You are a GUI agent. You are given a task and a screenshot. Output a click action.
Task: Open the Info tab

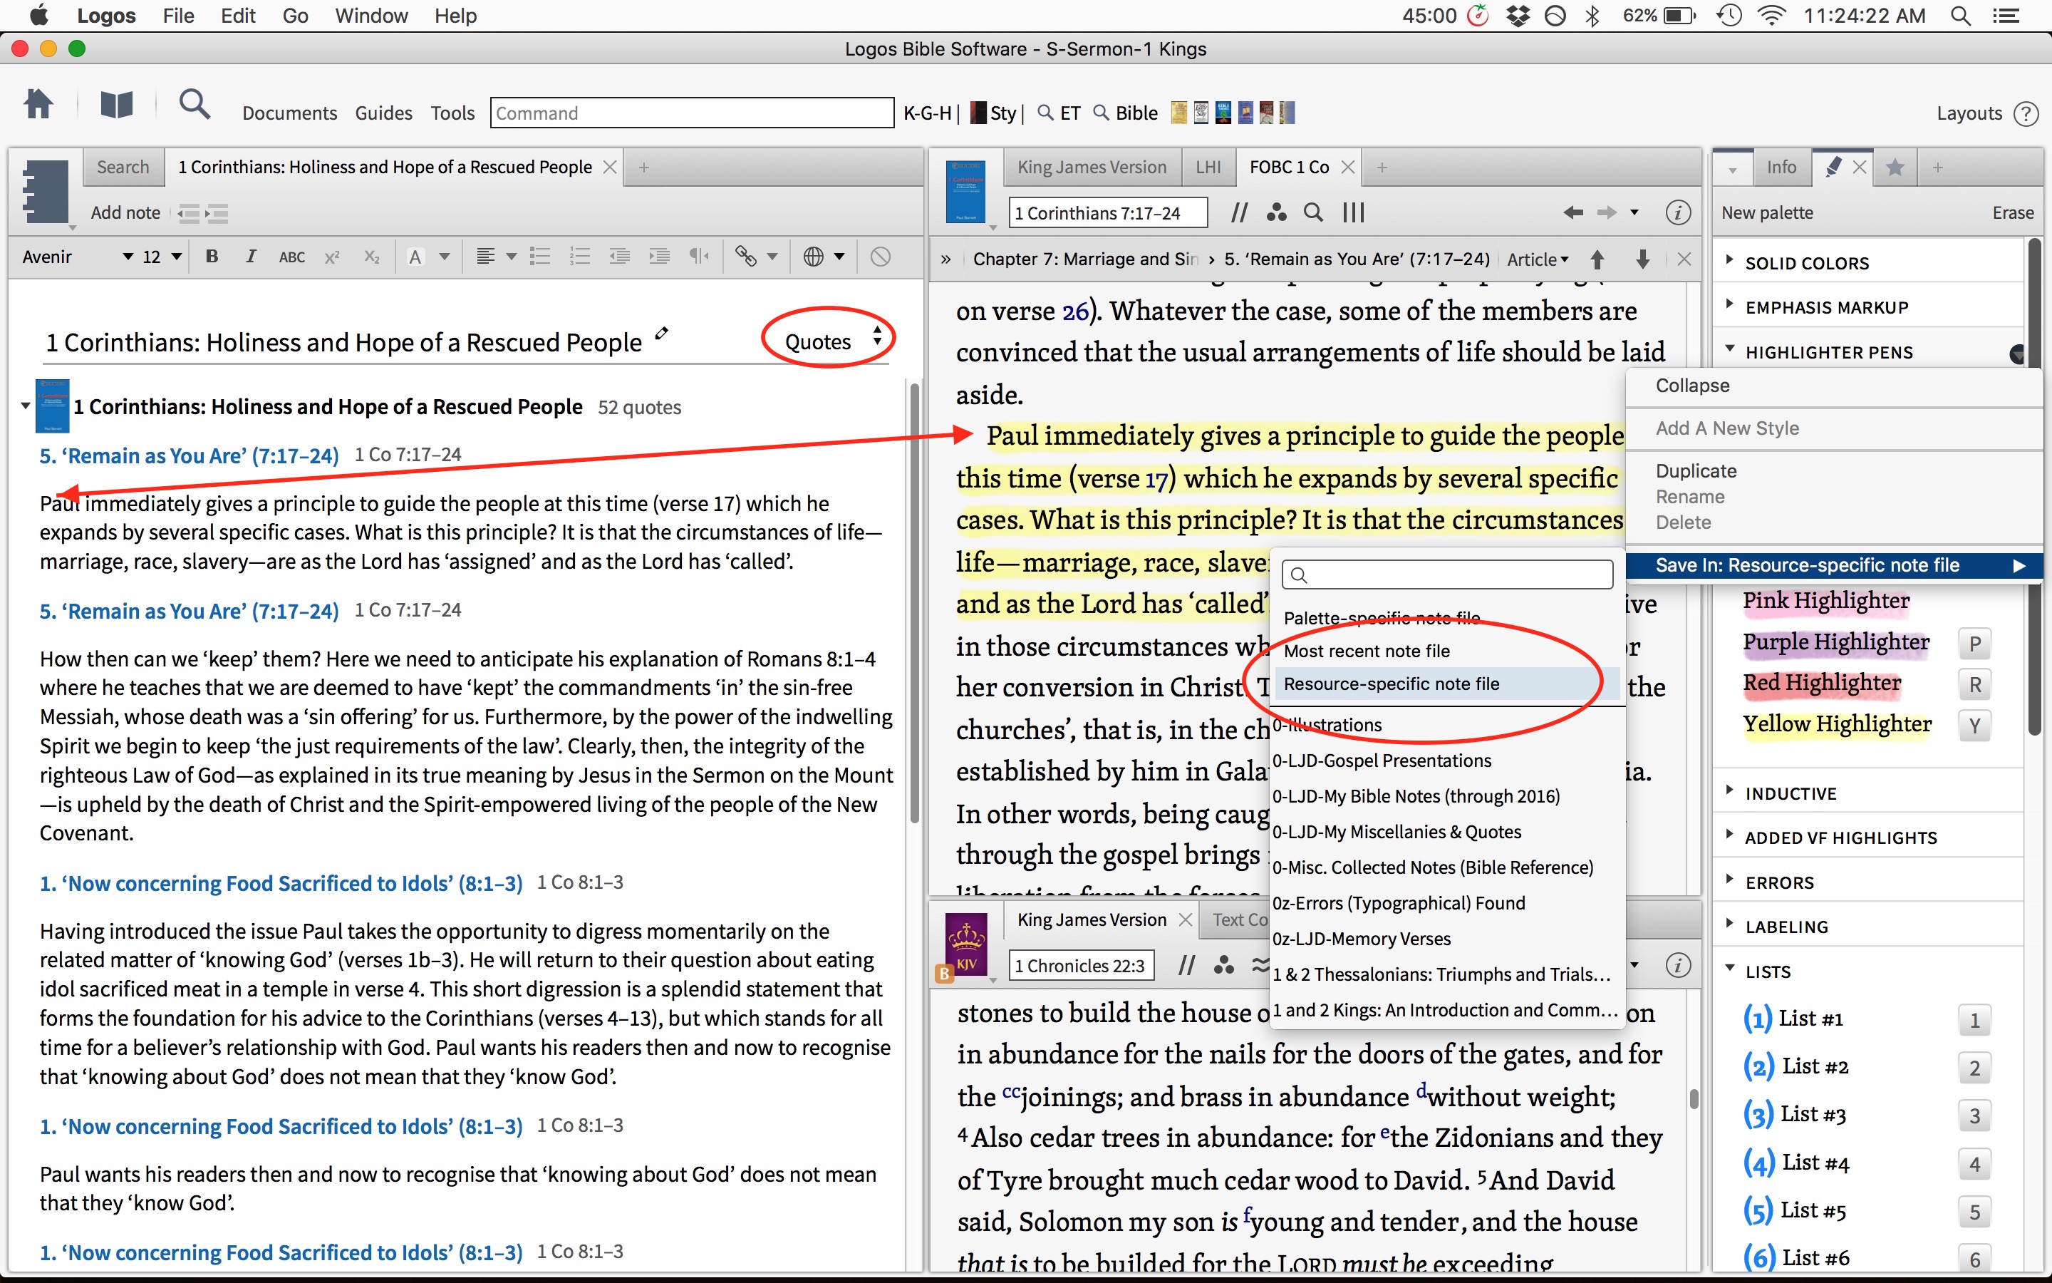click(x=1781, y=168)
